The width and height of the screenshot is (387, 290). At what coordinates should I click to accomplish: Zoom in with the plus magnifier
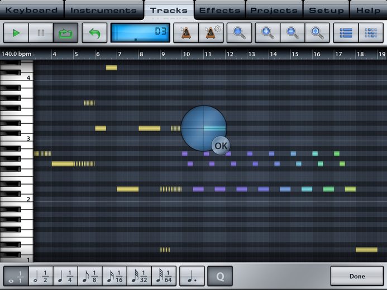(x=268, y=33)
